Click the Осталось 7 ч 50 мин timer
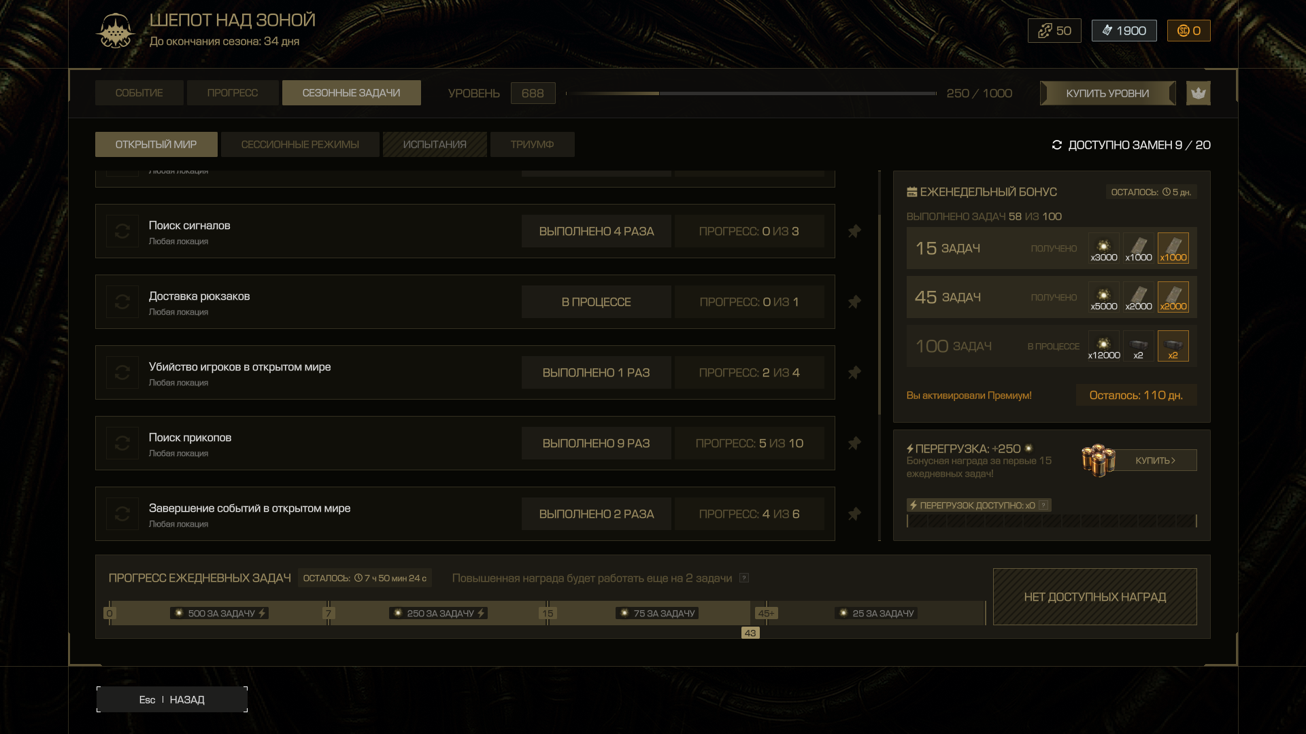1306x734 pixels. [x=365, y=578]
